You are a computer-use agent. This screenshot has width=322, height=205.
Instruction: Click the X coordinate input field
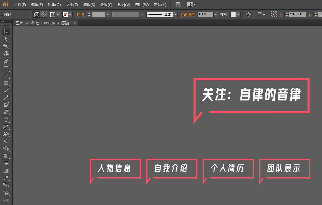tap(297, 14)
